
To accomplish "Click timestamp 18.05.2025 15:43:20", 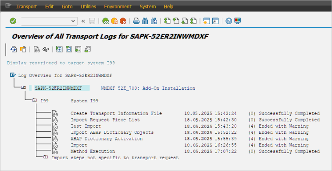I will pos(211,126).
